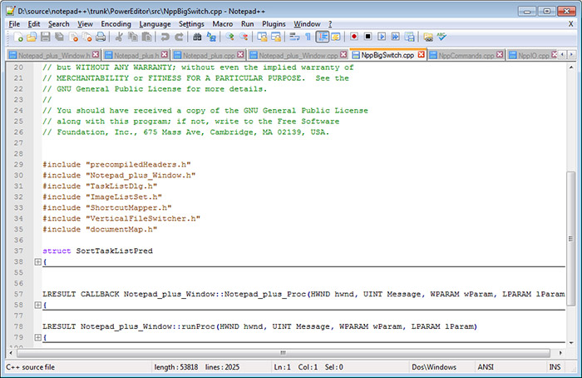Open the Window menu
This screenshot has width=582, height=378.
pyautogui.click(x=307, y=24)
